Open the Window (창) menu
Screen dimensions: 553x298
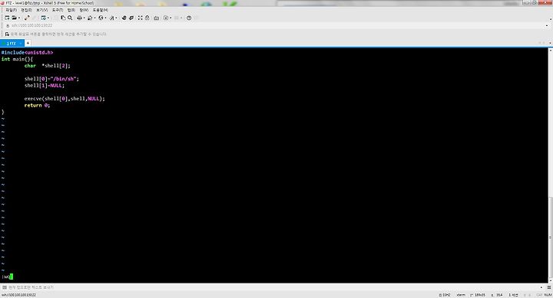(84, 10)
